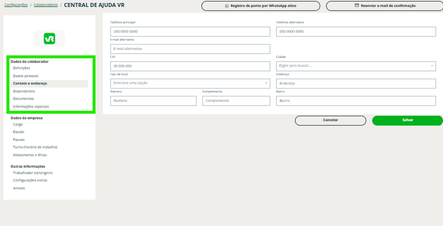Focus the Telefone principal field
Screen dimensions: 443x226
pos(190,32)
